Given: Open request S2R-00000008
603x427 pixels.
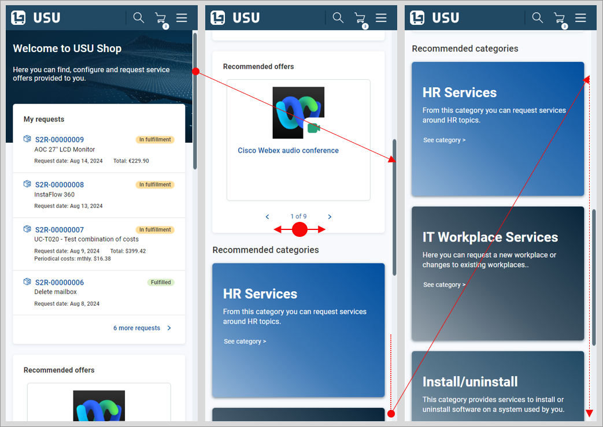Looking at the screenshot, I should click(x=60, y=185).
